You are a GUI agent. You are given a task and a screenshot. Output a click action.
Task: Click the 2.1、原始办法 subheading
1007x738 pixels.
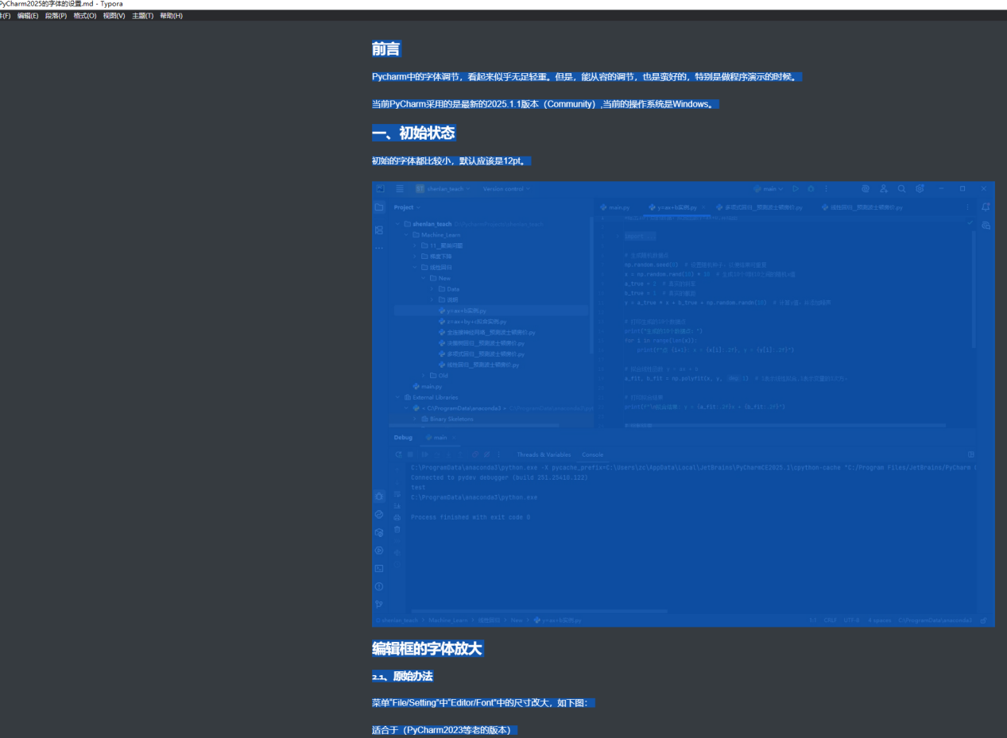(x=402, y=677)
